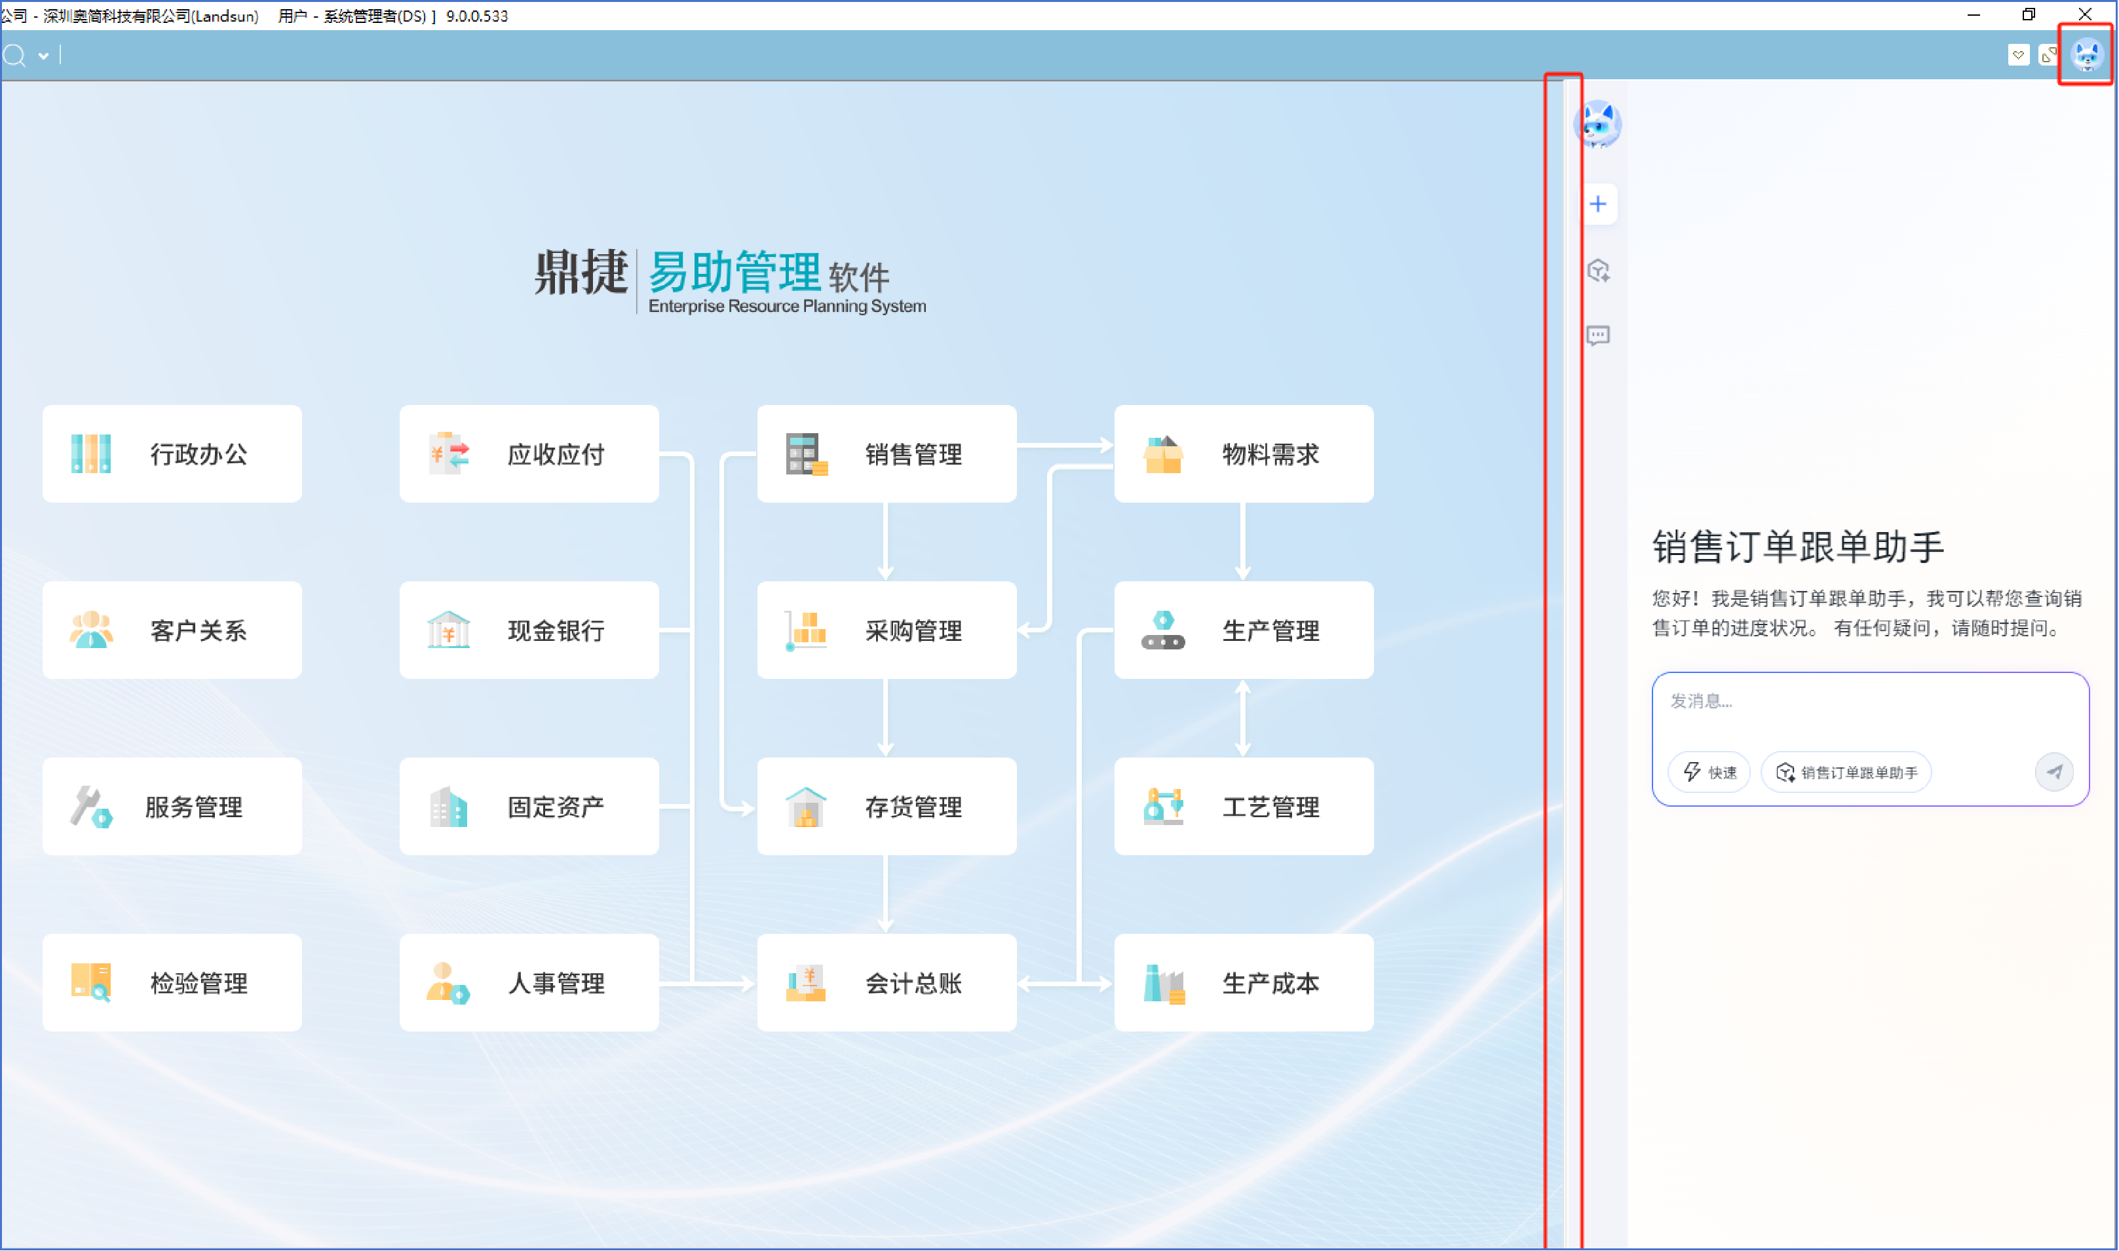Toggle the AI assistant fox avatar in the top bar
The height and width of the screenshot is (1251, 2119).
(x=2088, y=55)
